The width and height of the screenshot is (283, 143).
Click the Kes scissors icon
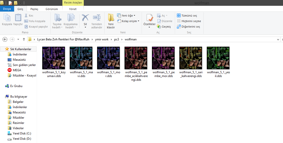[26, 16]
